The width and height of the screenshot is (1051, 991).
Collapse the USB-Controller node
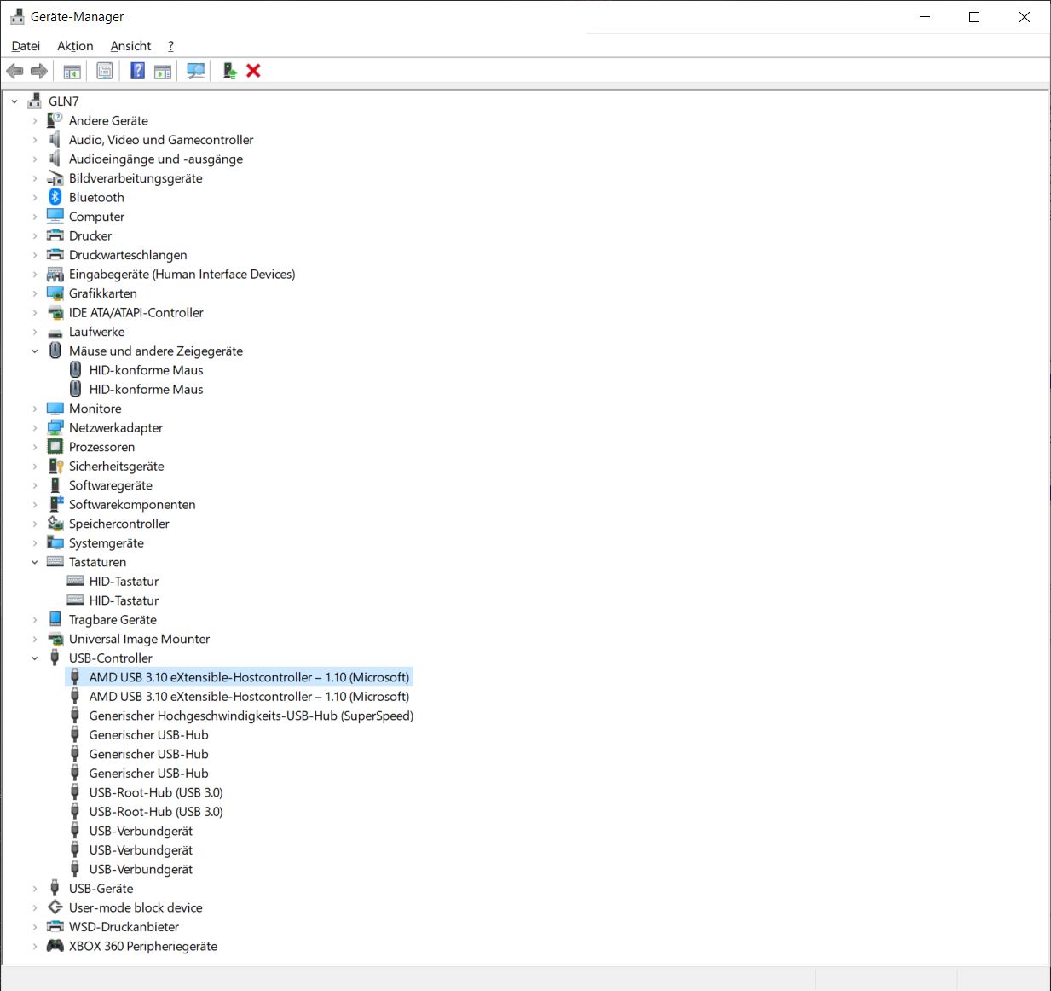[x=35, y=658]
